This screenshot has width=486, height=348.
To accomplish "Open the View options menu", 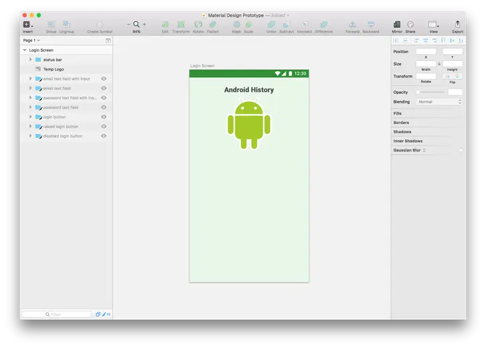I will 433,24.
